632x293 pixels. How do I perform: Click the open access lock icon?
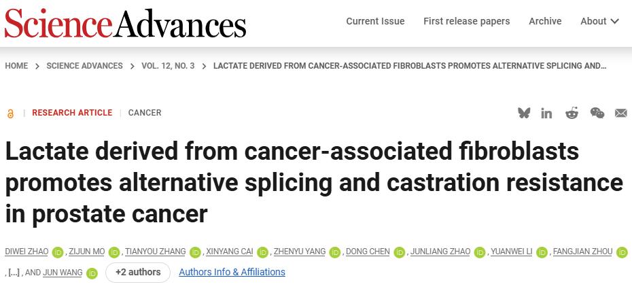point(10,114)
